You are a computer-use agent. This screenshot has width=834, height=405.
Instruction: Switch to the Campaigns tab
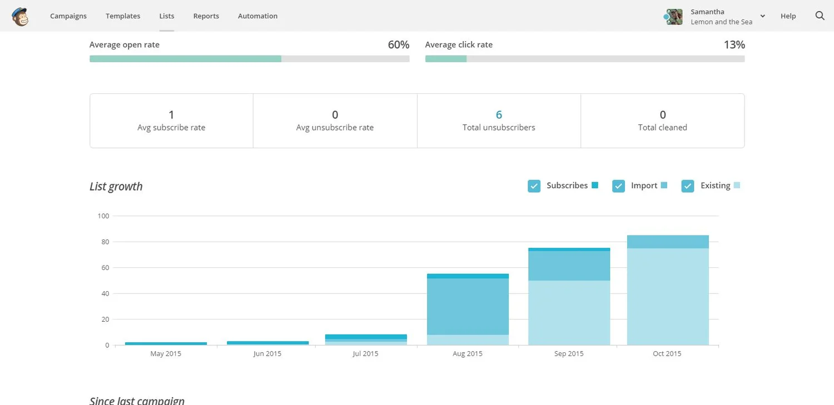[68, 16]
